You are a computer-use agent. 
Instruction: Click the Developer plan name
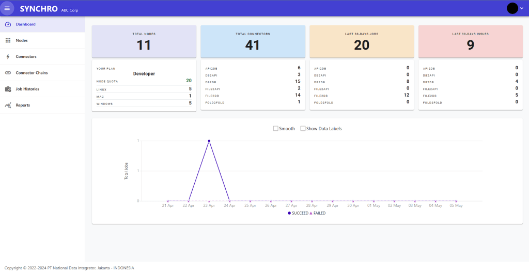click(144, 73)
